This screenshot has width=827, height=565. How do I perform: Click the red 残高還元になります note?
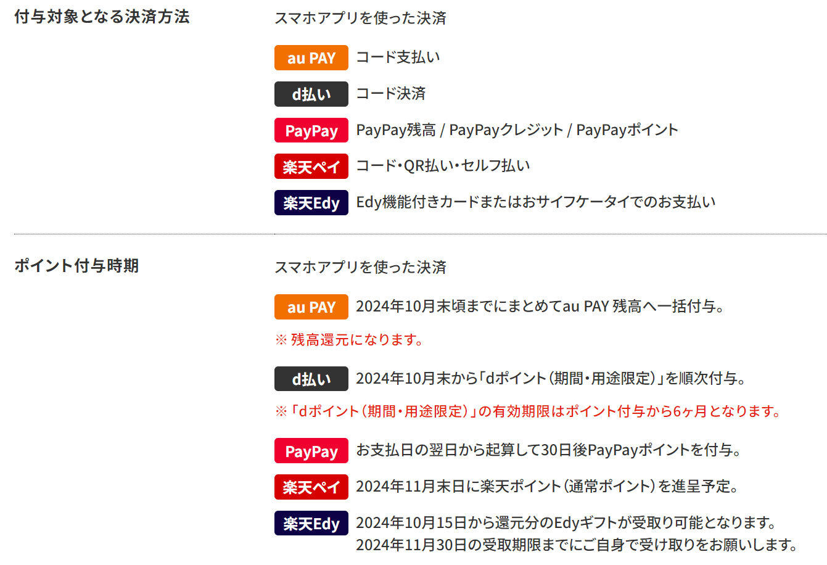pos(349,340)
